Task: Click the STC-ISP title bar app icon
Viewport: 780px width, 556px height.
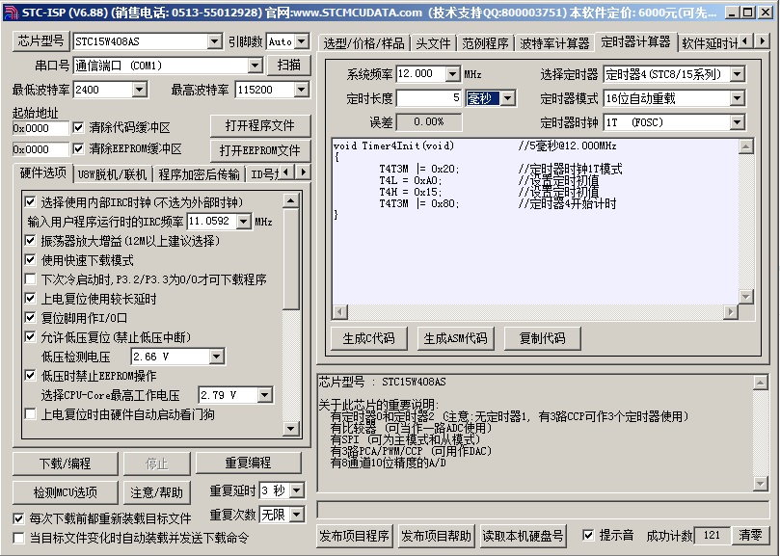Action: tap(10, 12)
